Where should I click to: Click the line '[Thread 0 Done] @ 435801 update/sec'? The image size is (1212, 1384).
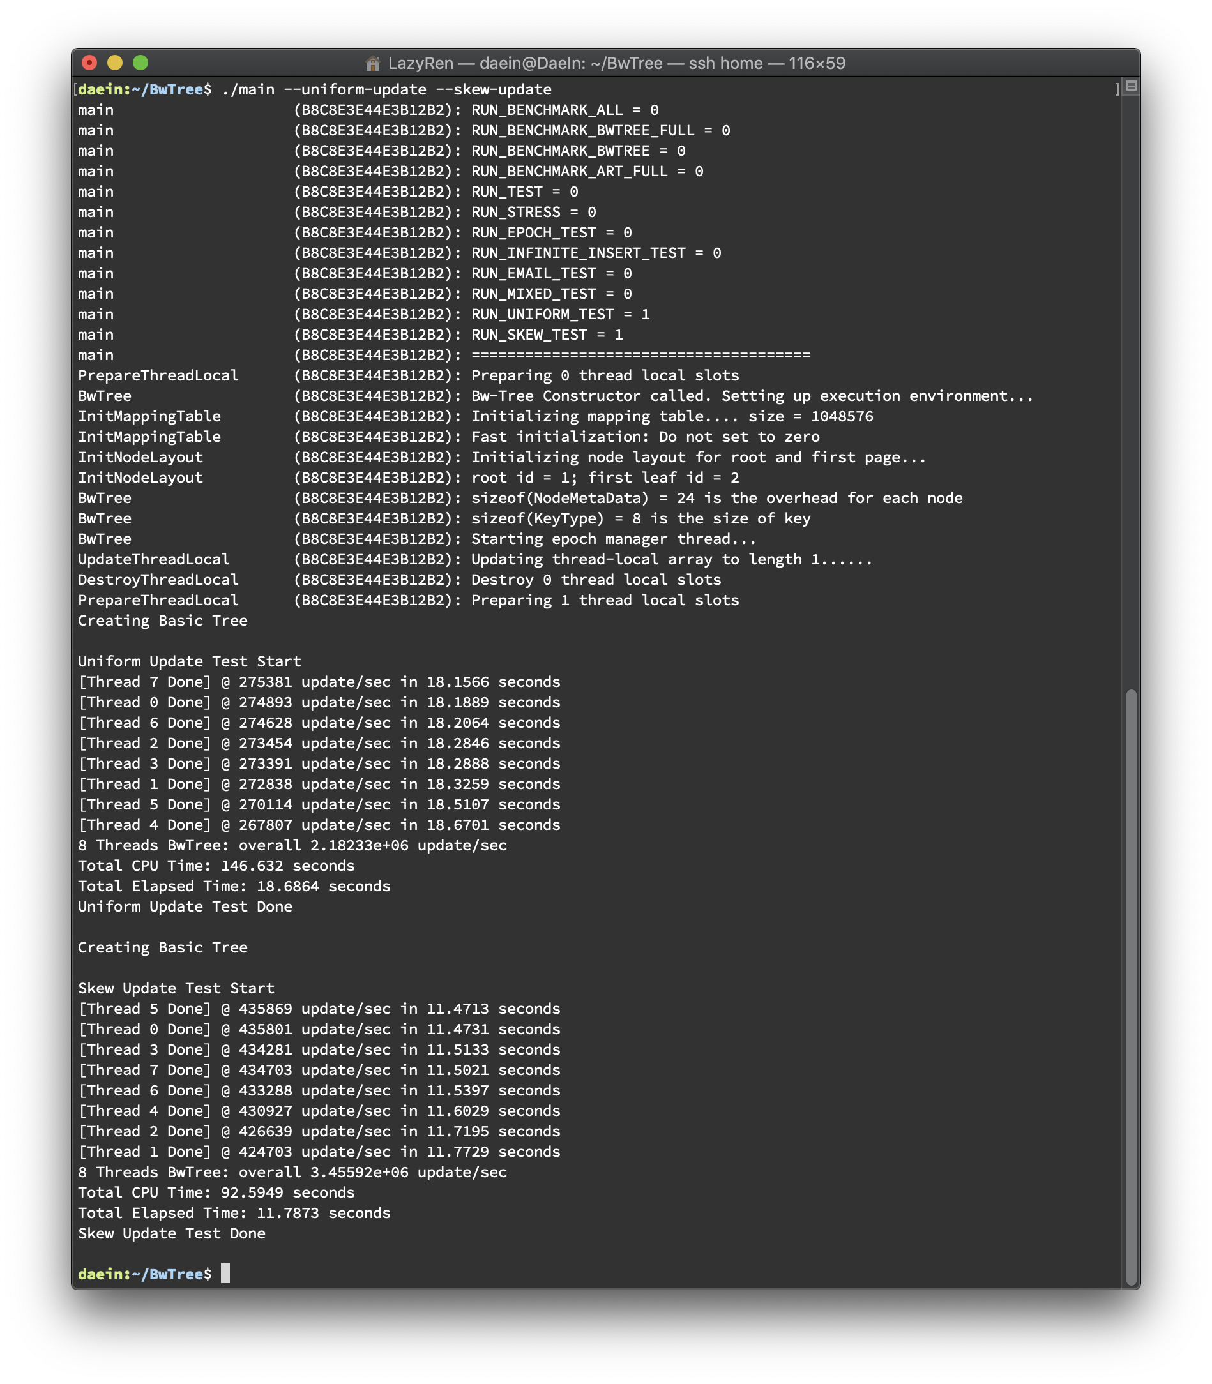320,1029
